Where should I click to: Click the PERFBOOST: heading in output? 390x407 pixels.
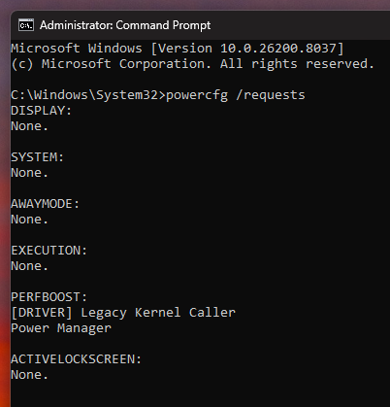pos(49,297)
